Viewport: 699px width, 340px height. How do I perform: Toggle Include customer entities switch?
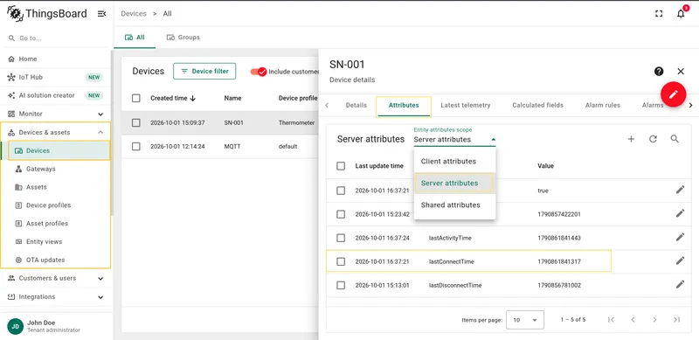259,72
